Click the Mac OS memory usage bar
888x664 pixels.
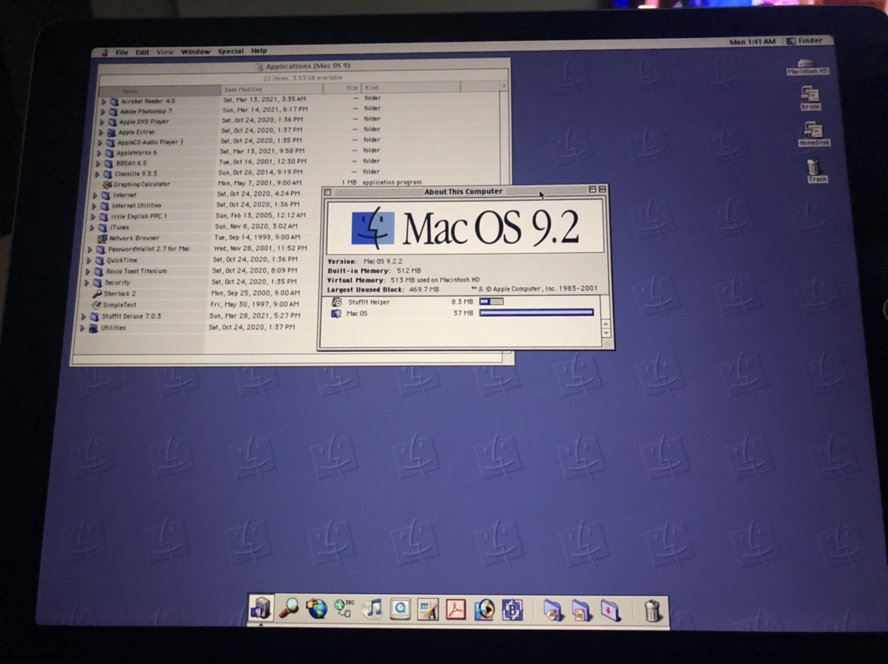click(537, 313)
